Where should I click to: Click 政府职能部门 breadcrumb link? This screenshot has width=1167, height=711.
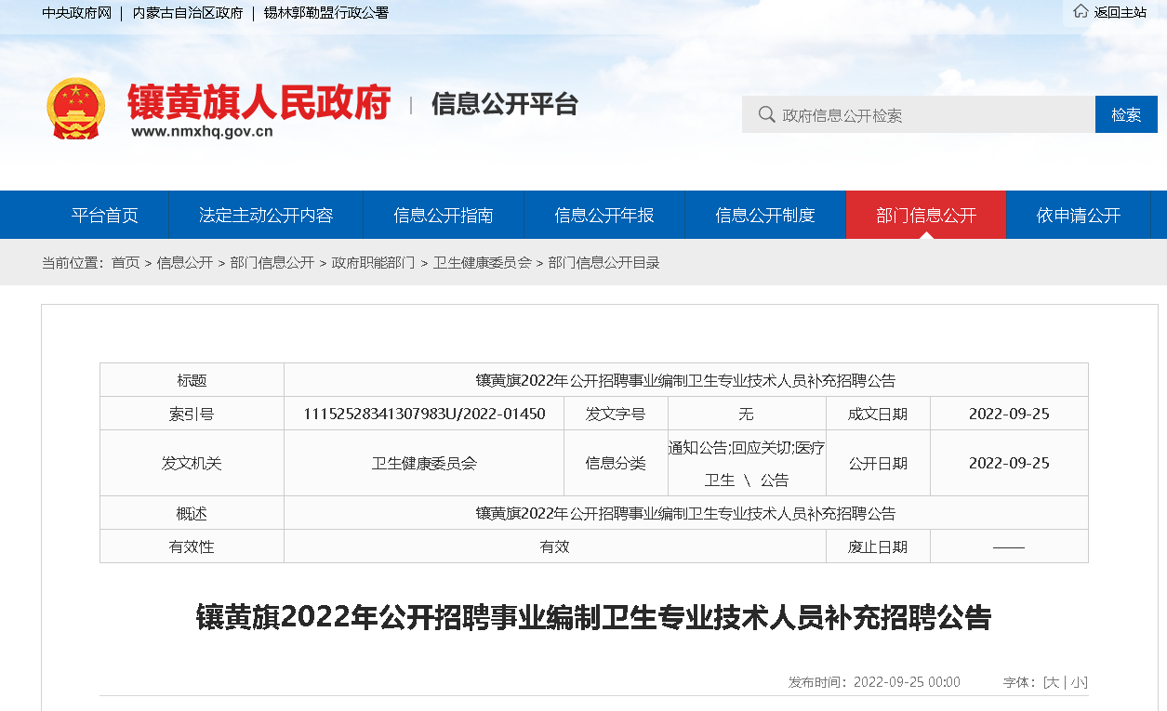(373, 263)
